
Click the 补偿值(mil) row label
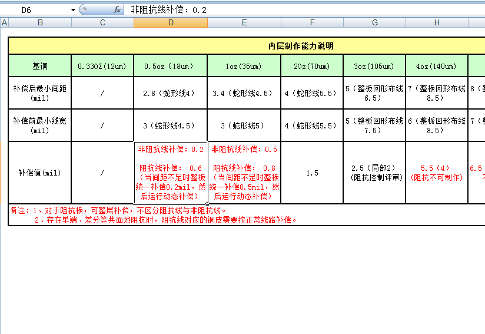40,173
